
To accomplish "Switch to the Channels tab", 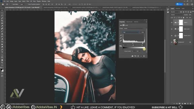I will (178, 8).
